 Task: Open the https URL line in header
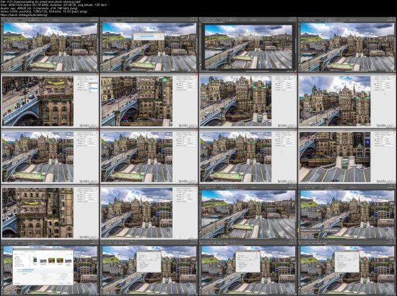(24, 15)
